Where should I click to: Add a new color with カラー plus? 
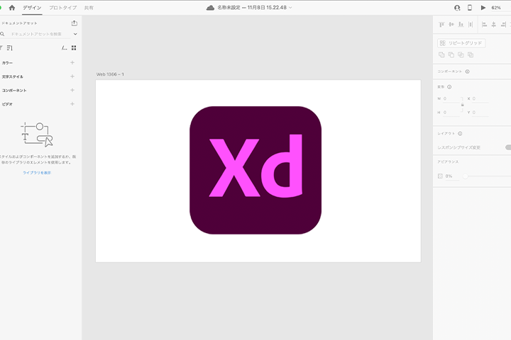(x=72, y=62)
